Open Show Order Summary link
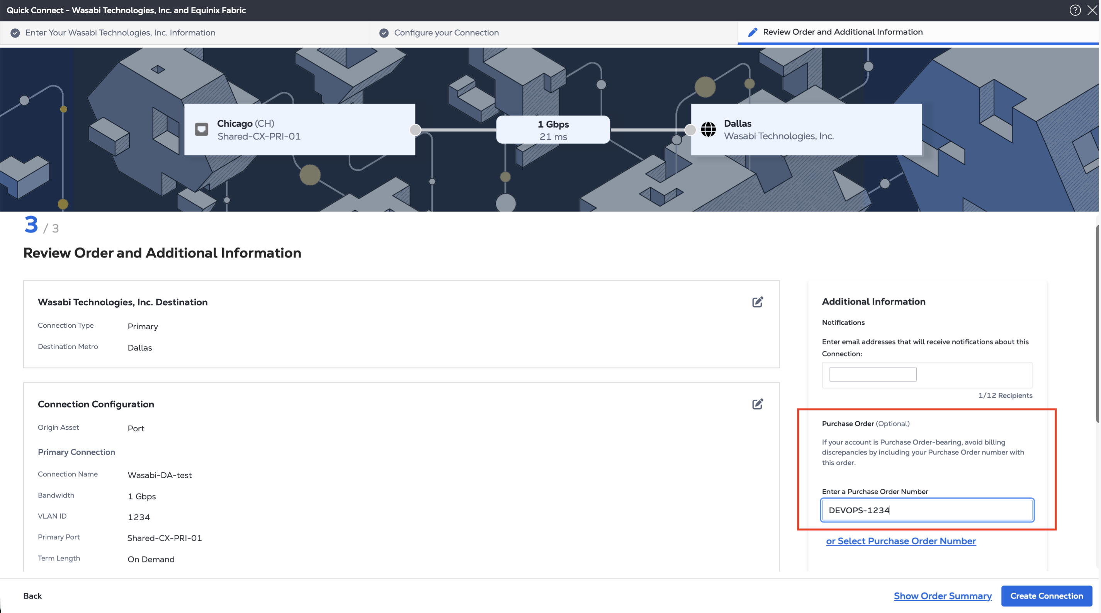Viewport: 1101px width, 613px height. pos(943,596)
